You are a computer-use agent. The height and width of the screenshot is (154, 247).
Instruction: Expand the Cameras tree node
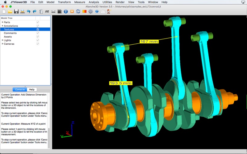coord(2,44)
